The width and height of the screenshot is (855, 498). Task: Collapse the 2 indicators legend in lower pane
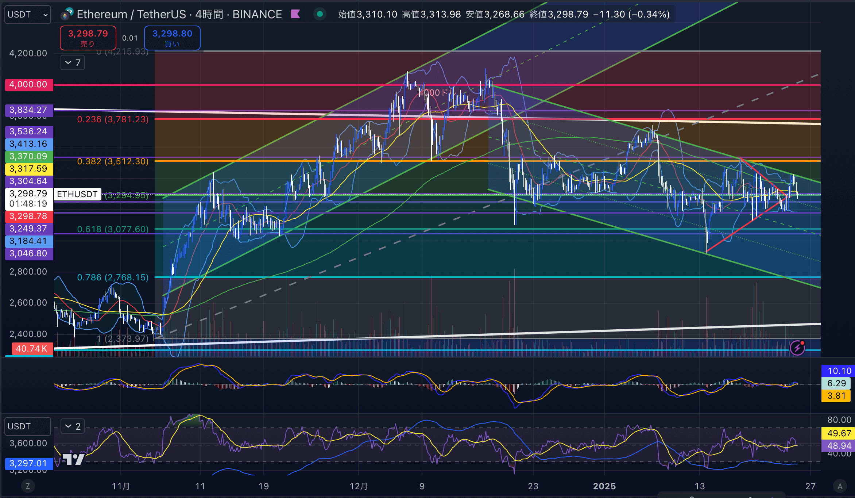pos(73,426)
